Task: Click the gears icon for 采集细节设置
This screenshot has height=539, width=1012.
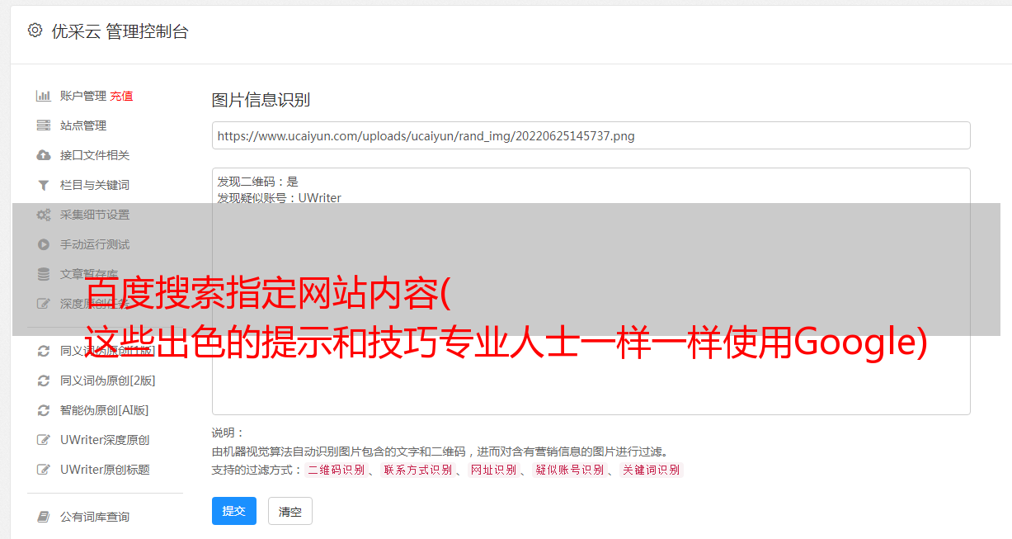Action: [x=44, y=215]
